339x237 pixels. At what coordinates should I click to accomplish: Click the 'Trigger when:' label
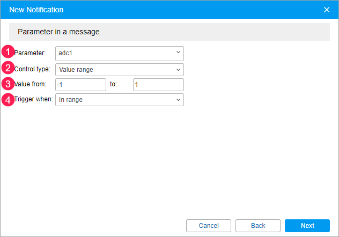(33, 100)
